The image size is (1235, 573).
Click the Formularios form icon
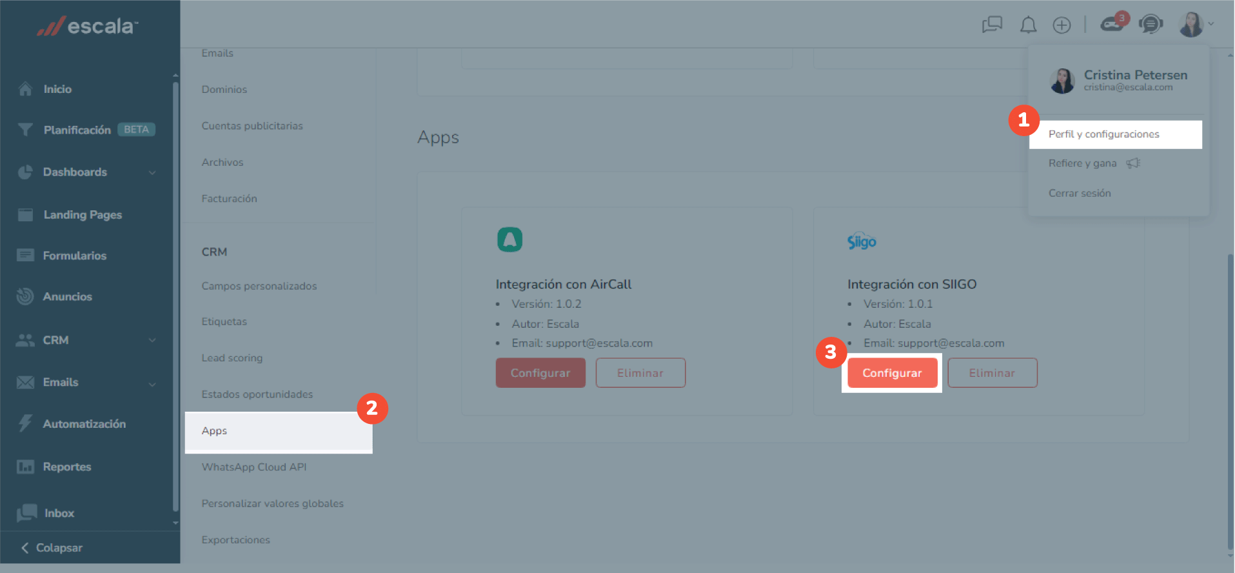point(25,256)
